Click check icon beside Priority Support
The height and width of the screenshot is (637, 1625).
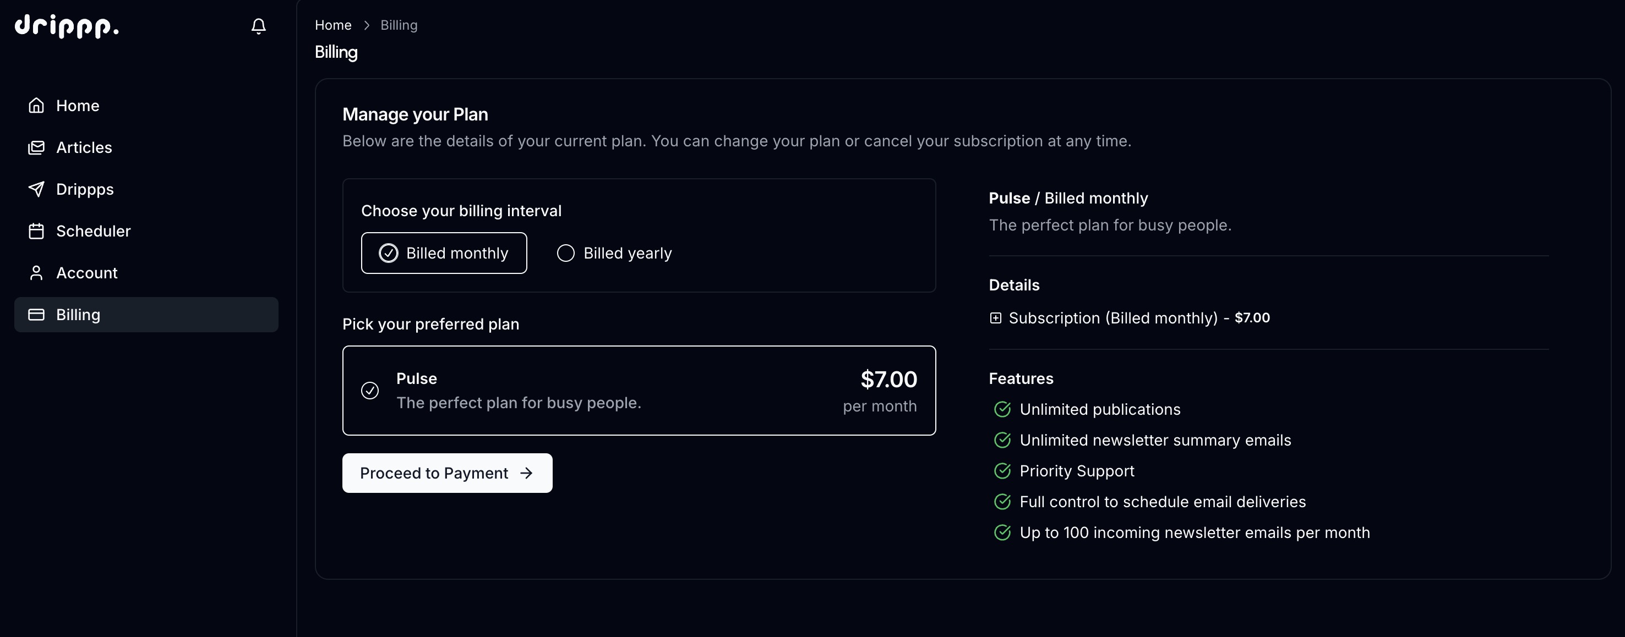click(1002, 471)
